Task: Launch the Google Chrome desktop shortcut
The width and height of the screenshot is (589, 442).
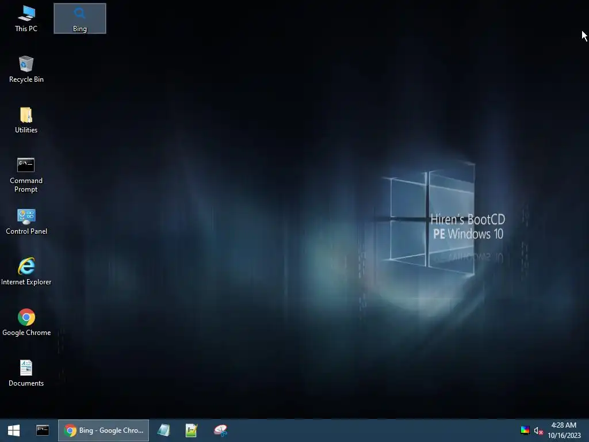Action: 26,323
